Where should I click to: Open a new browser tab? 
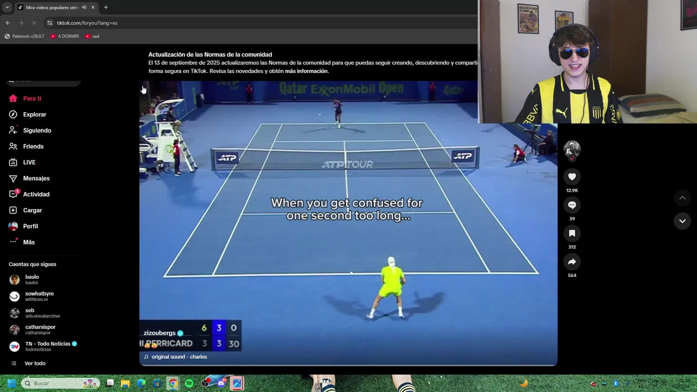click(x=106, y=7)
